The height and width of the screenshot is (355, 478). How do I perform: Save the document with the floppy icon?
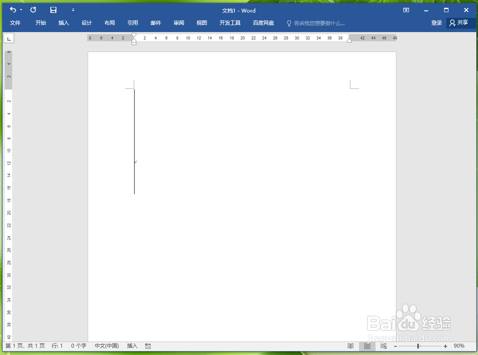point(53,10)
